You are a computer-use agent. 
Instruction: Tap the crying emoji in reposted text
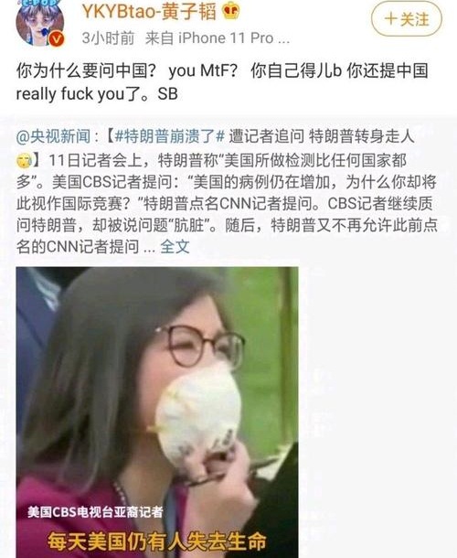coord(24,161)
